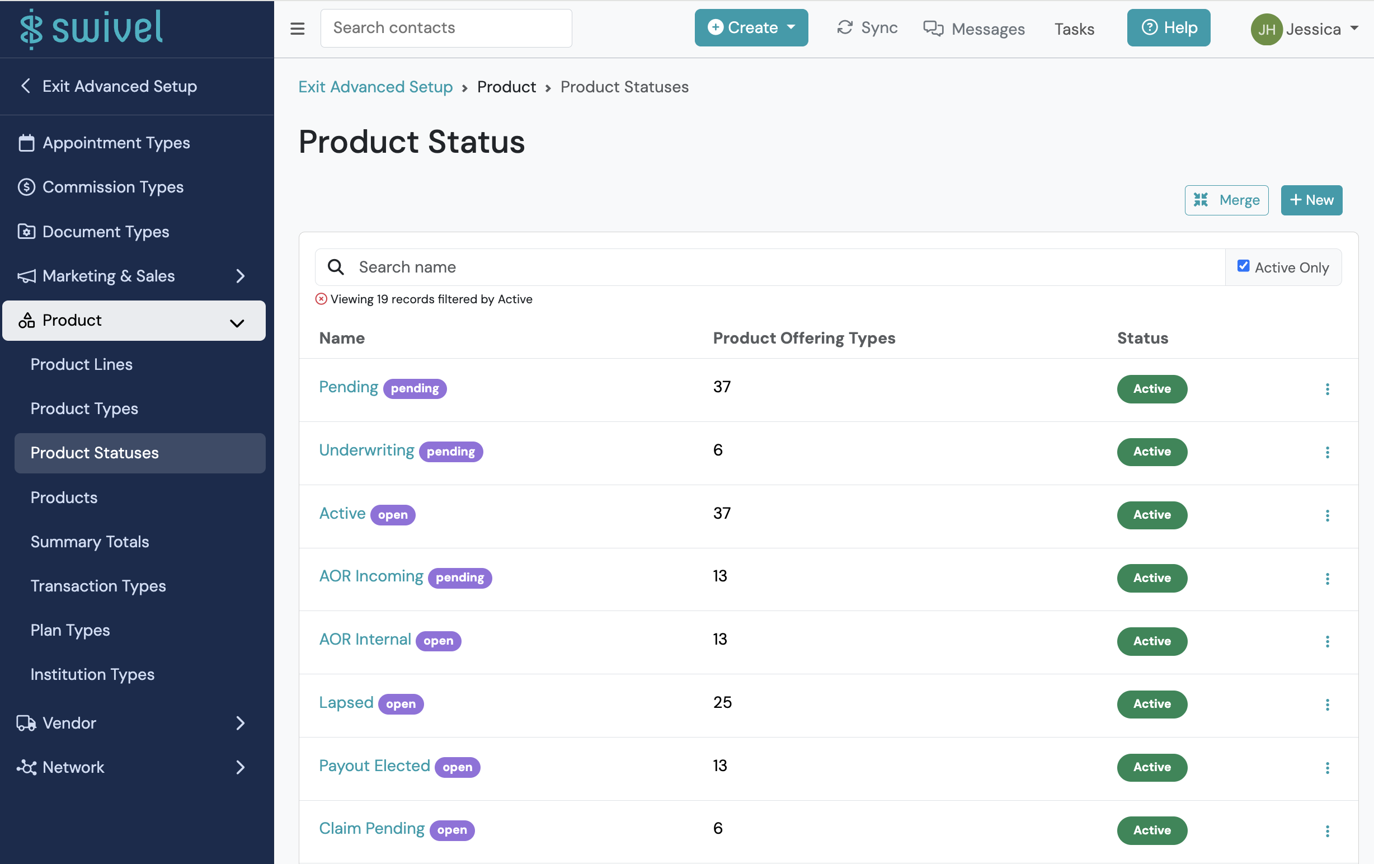Toggle the hamburger menu icon
The height and width of the screenshot is (864, 1374).
point(297,29)
